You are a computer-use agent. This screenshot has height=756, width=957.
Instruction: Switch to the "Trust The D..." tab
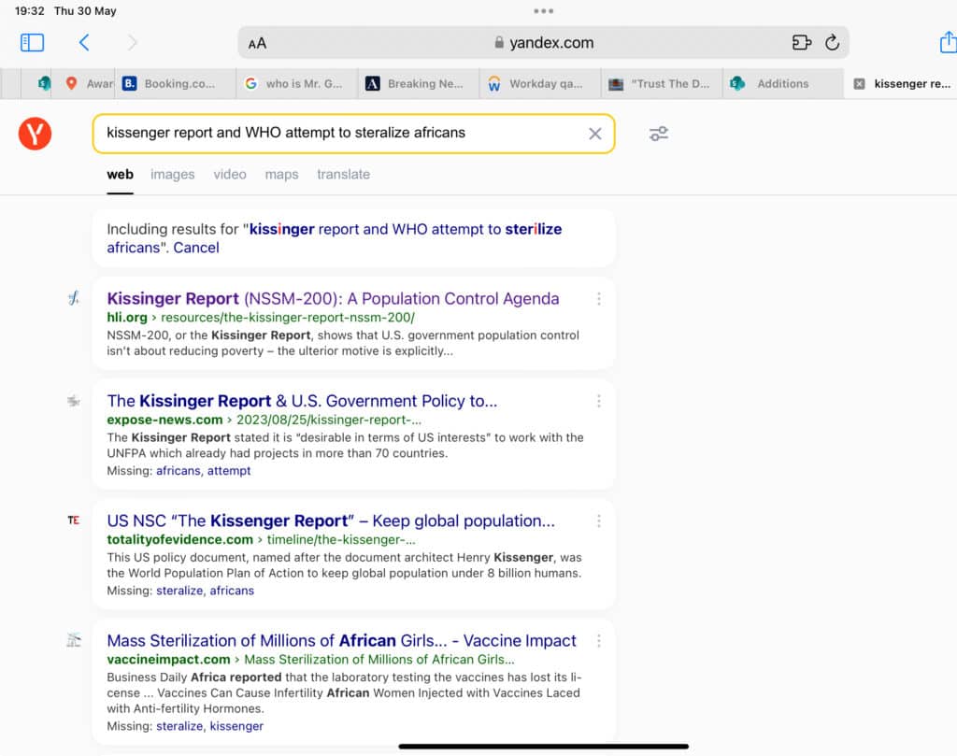662,83
